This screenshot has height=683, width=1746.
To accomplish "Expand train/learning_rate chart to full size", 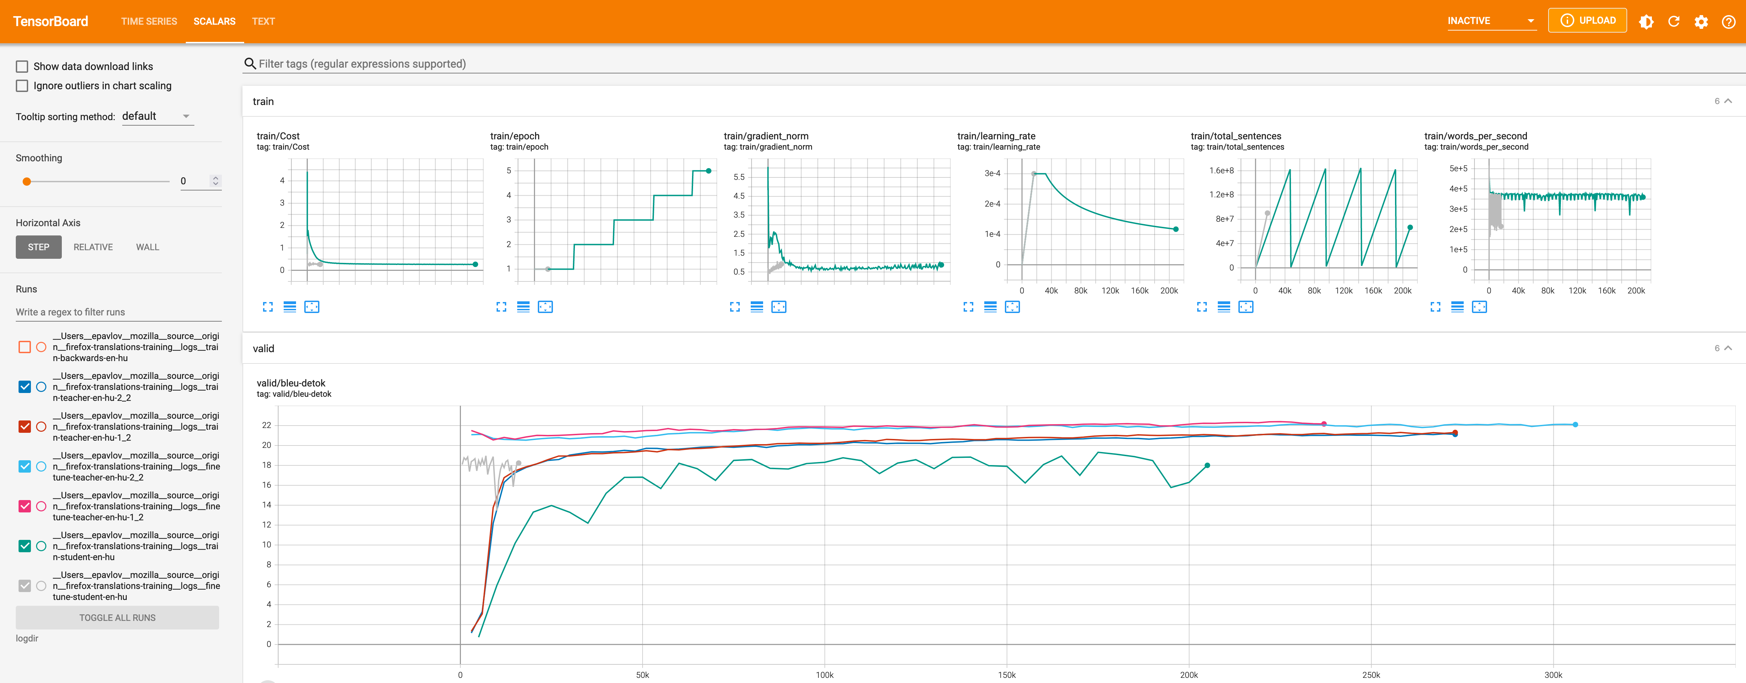I will pos(968,307).
